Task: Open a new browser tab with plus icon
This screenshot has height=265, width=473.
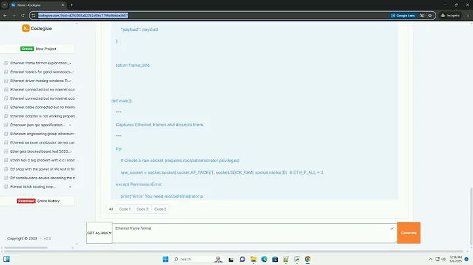Action: tap(72, 5)
